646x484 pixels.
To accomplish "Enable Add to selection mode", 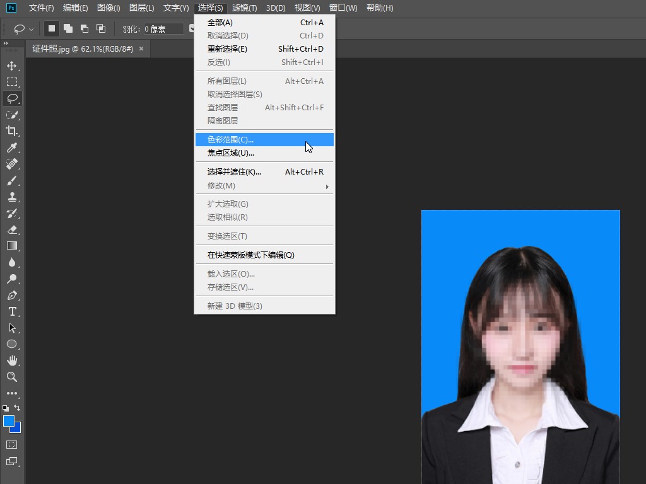I will tap(68, 28).
